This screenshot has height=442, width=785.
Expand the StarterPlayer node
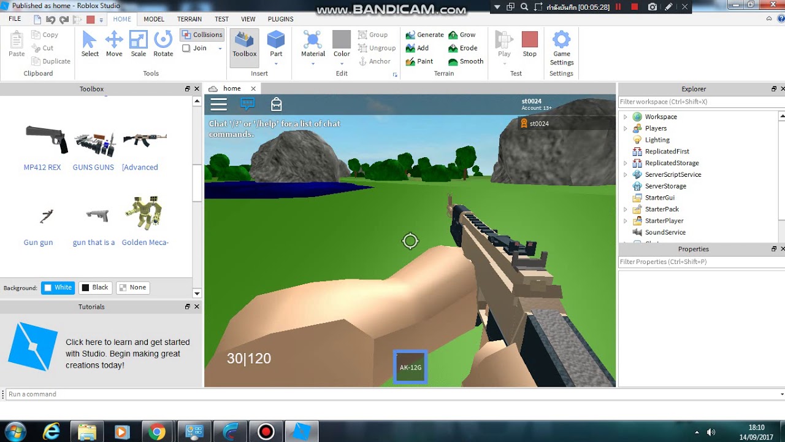626,221
